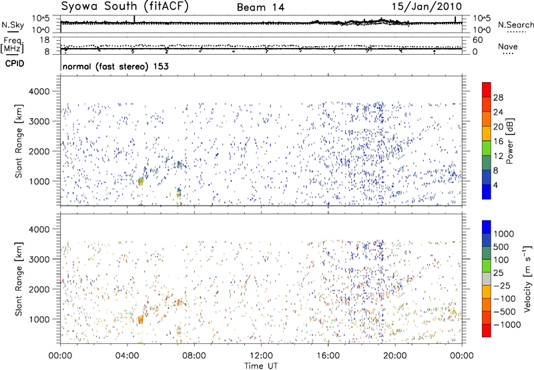Click the light green segment of Power colorbar
Screen dimensions: 534x370
(487, 148)
